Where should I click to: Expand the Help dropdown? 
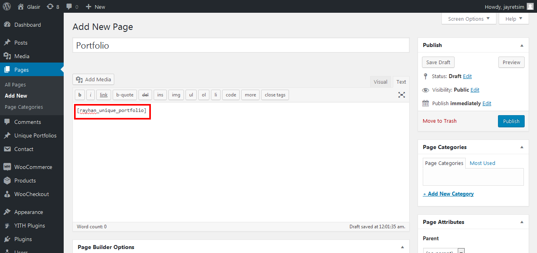[514, 19]
